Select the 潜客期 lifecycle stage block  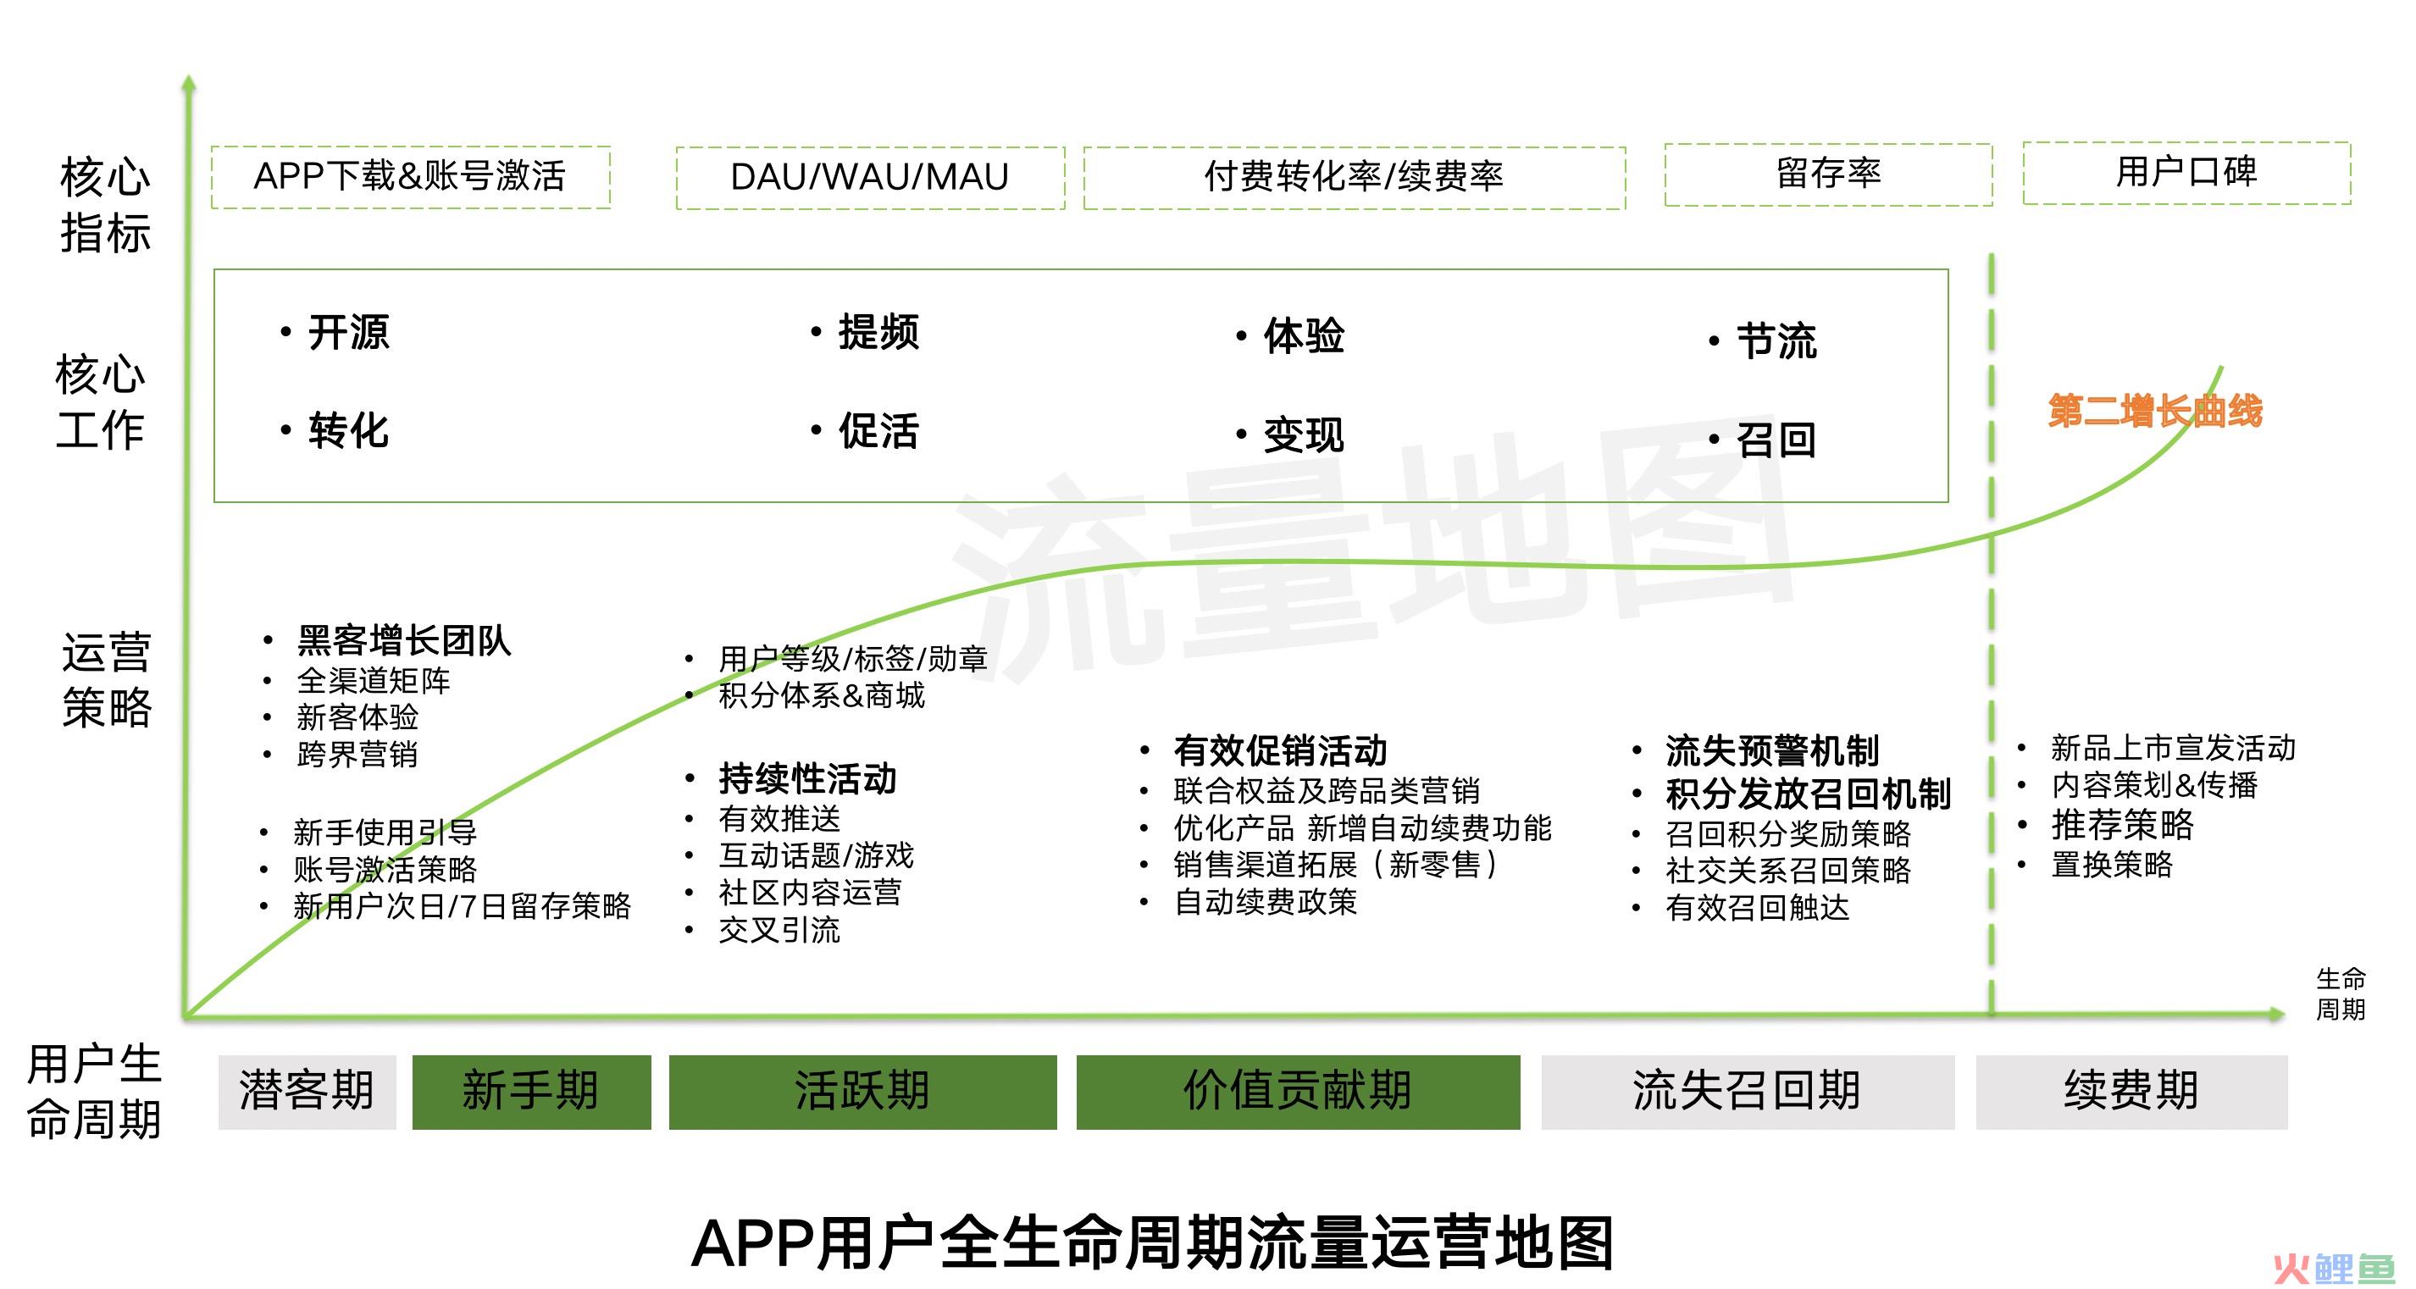point(308,1091)
